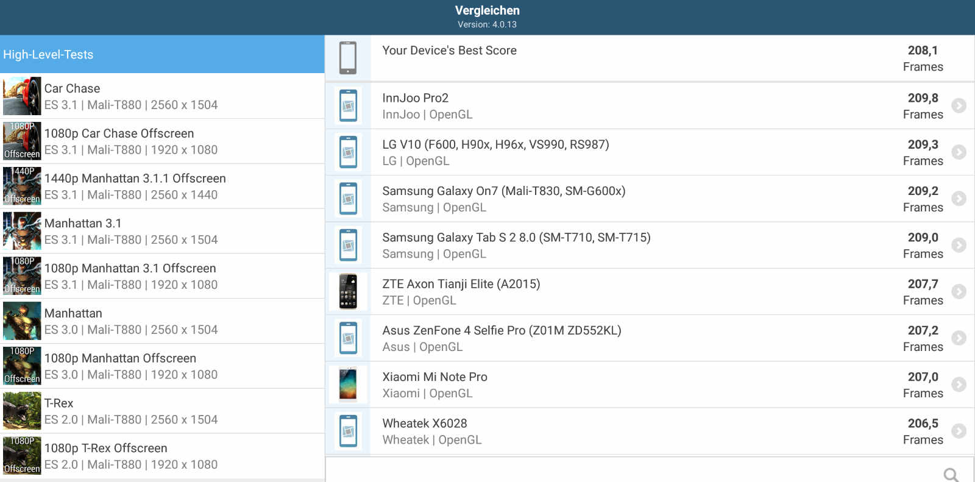
Task: Click Your Device's Best Score label
Action: [449, 51]
